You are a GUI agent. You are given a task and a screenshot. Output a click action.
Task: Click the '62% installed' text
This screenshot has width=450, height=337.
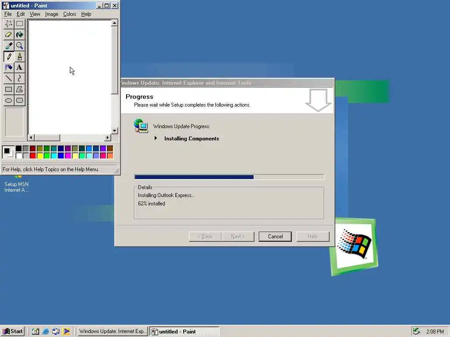pyautogui.click(x=152, y=204)
